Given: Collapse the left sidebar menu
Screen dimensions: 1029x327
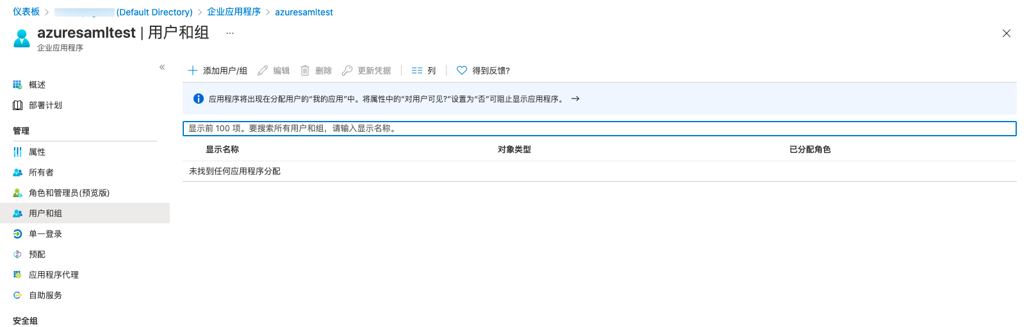Looking at the screenshot, I should [162, 67].
